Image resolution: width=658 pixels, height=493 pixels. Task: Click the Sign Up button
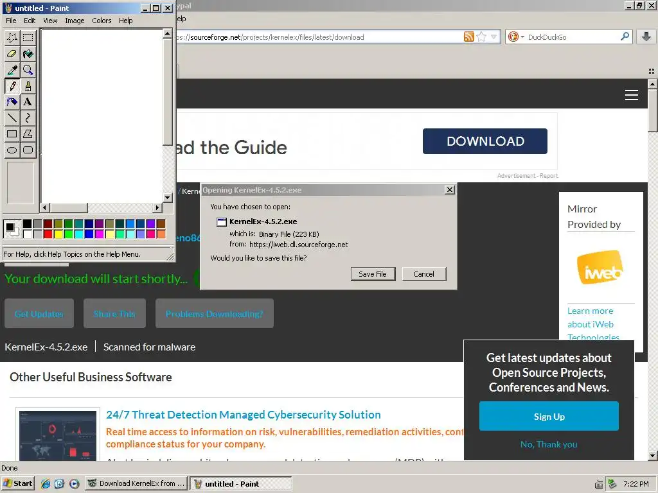pyautogui.click(x=549, y=416)
